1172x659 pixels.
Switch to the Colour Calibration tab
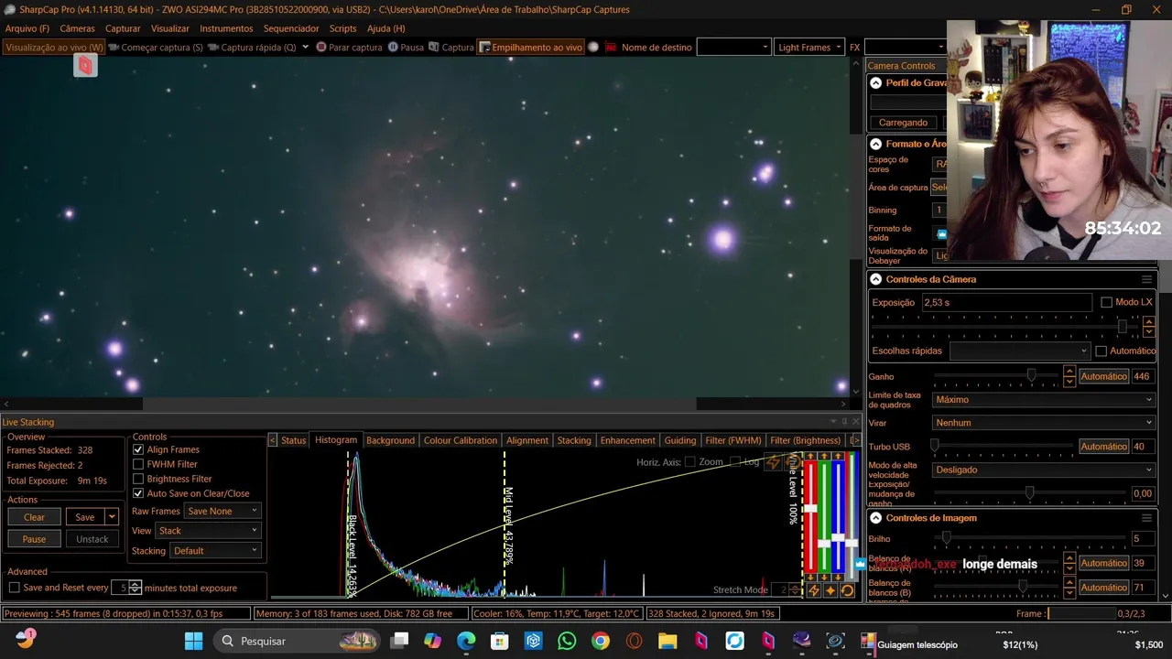coord(461,440)
